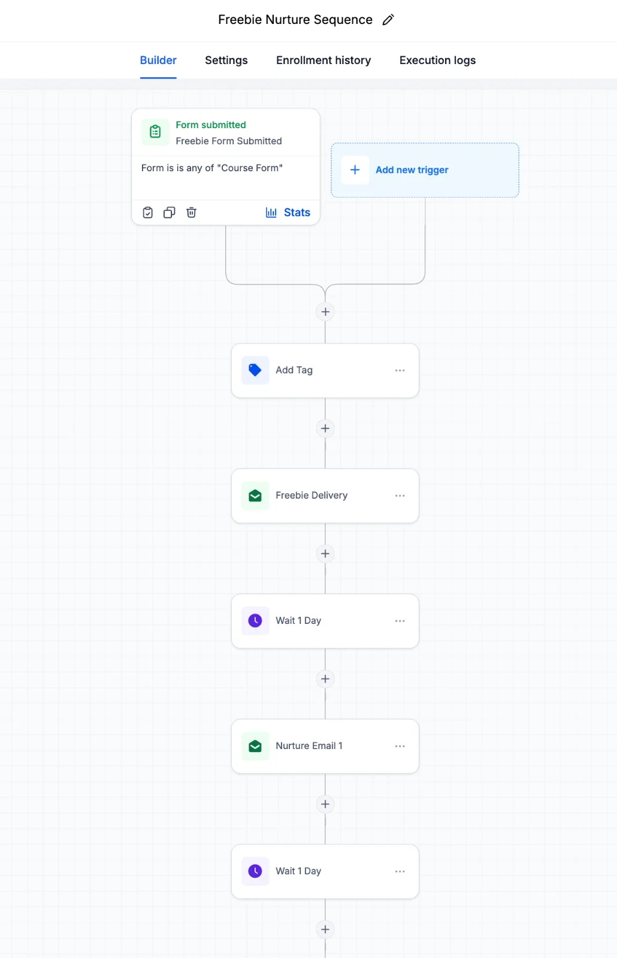Select the Nurture Email 1 label
This screenshot has height=958, width=617.
tap(309, 745)
